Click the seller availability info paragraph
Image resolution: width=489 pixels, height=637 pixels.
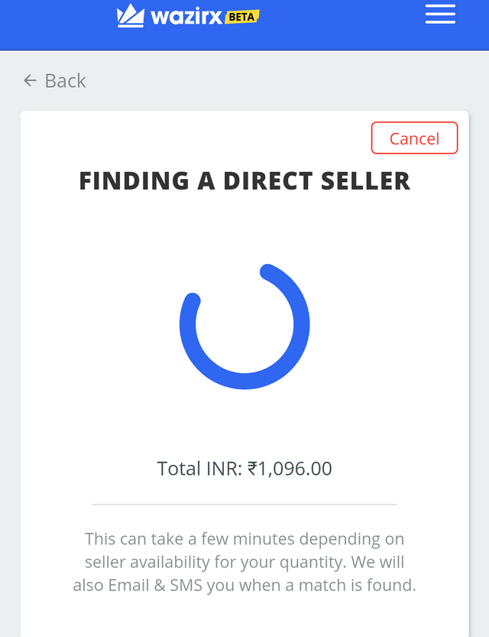click(244, 562)
